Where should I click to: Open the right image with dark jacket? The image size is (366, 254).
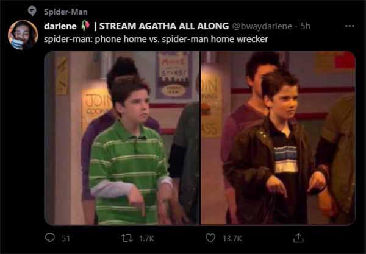(278, 138)
